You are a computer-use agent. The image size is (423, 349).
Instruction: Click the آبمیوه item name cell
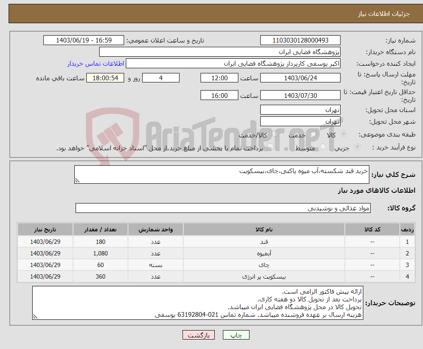[264, 253]
